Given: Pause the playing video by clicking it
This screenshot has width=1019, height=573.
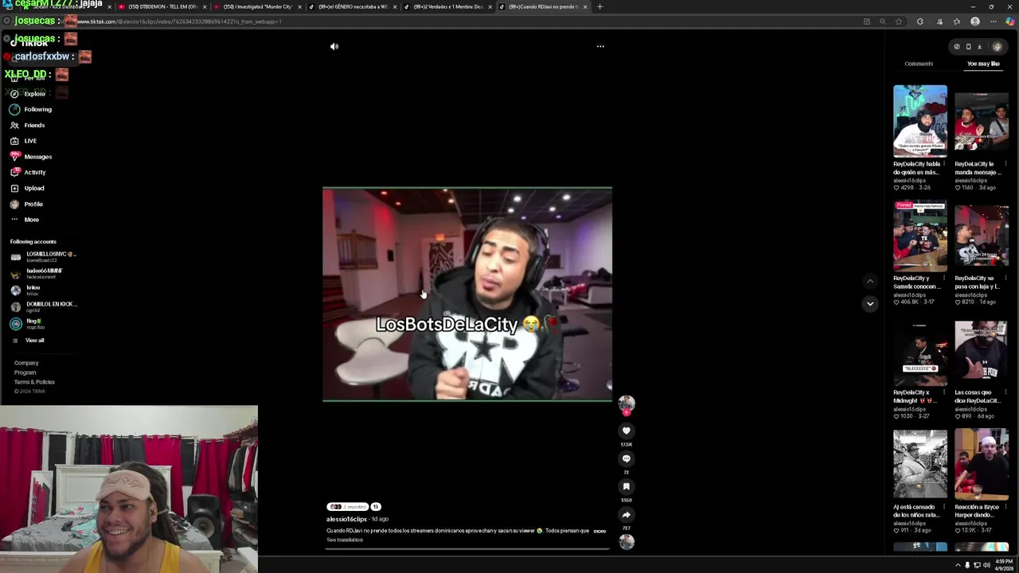Looking at the screenshot, I should click(x=467, y=294).
